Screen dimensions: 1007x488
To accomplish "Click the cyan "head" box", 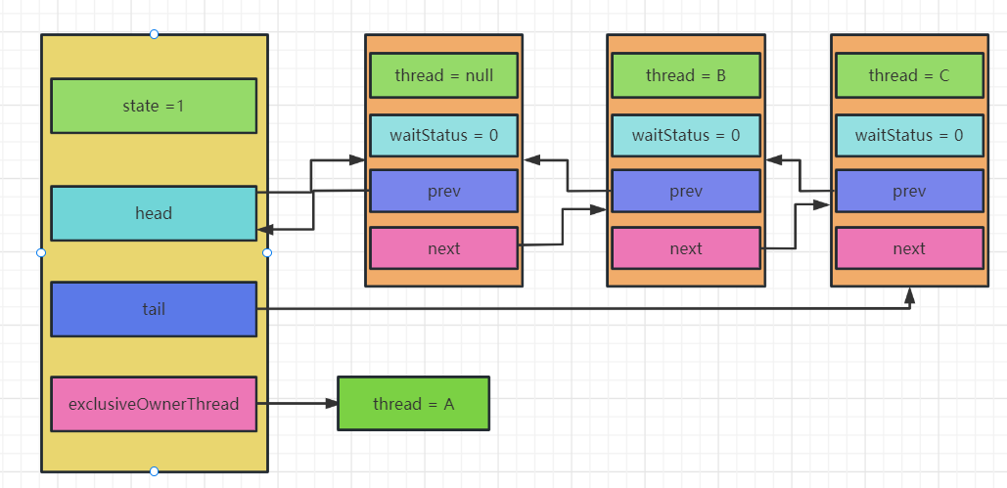I will (154, 213).
